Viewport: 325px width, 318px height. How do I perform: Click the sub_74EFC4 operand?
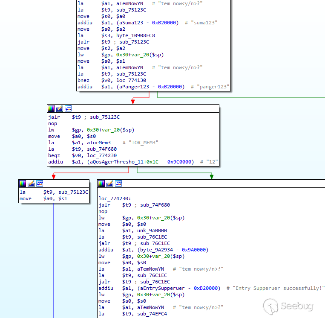tap(152, 314)
